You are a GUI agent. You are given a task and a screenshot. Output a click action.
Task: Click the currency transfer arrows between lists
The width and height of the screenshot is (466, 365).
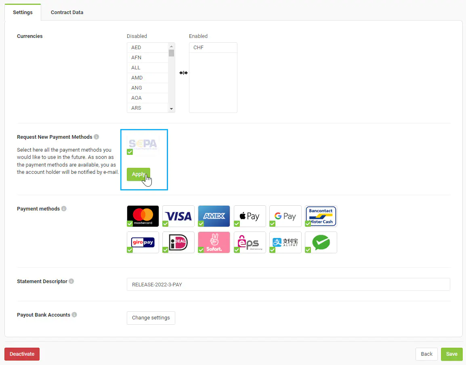click(183, 73)
